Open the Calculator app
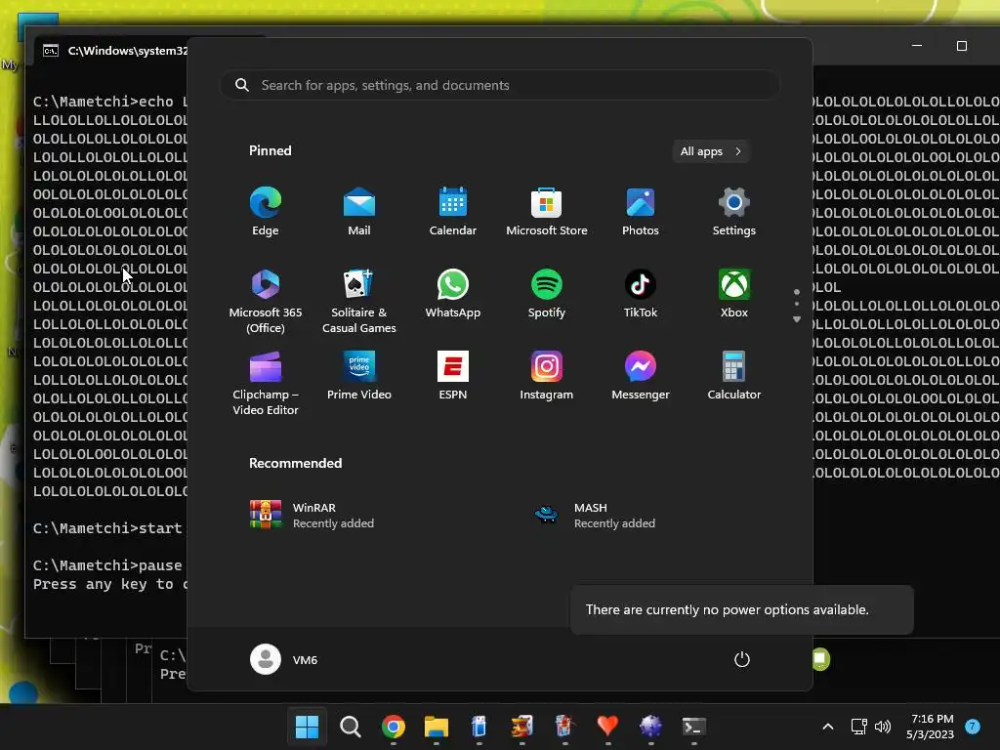1000x750 pixels. click(734, 376)
